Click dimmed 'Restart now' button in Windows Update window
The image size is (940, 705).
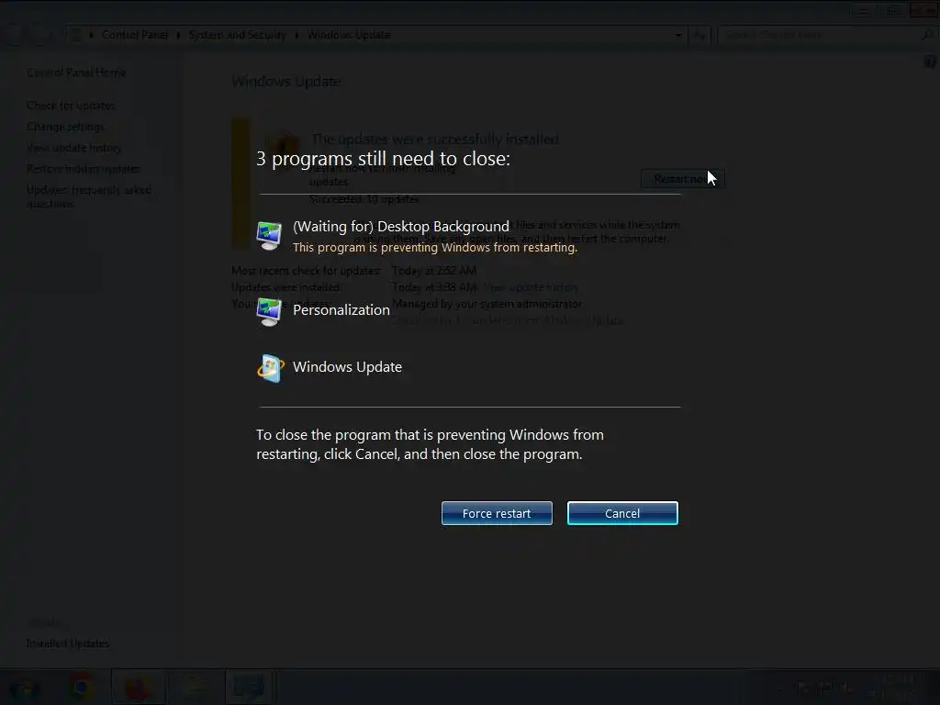(682, 179)
